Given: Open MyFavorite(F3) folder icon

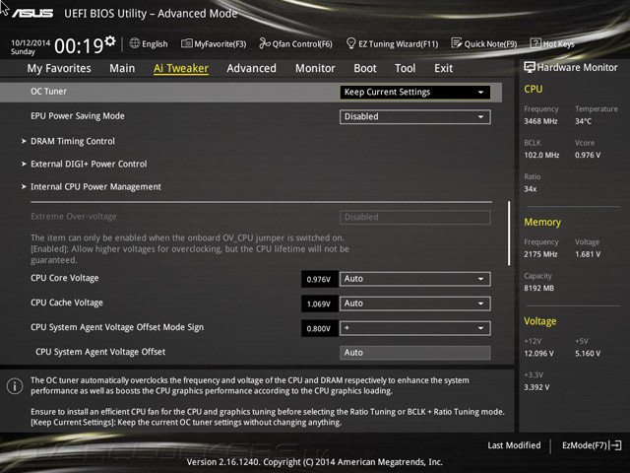Looking at the screenshot, I should point(186,43).
